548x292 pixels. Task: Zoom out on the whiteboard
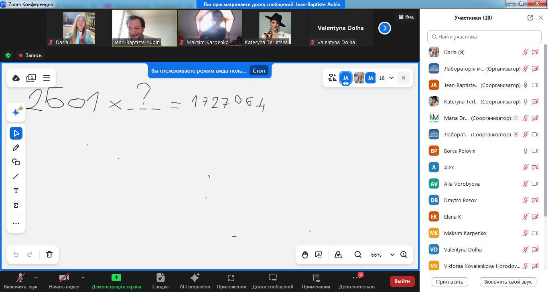tap(358, 255)
